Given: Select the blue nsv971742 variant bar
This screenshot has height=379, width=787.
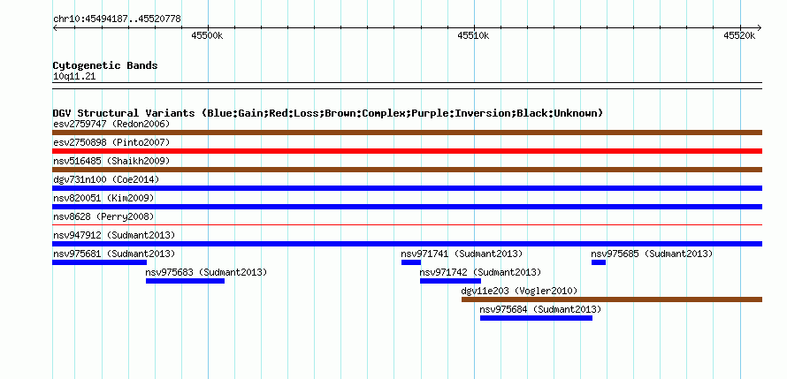Looking at the screenshot, I should point(451,281).
